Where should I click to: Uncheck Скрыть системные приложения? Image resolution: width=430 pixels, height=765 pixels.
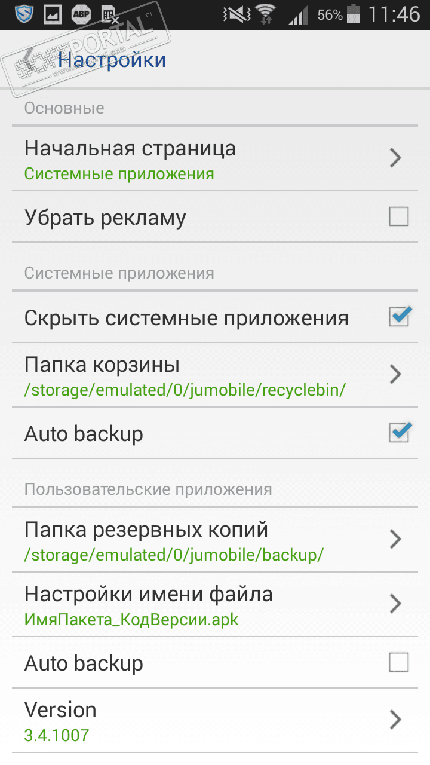point(398,317)
